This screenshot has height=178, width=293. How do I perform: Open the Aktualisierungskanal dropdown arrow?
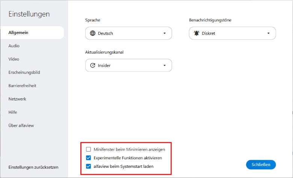click(165, 66)
